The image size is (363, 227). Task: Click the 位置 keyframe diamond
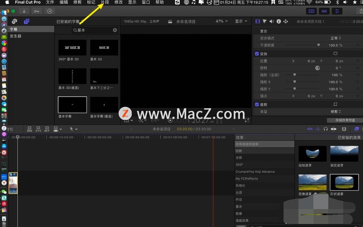click(x=358, y=61)
